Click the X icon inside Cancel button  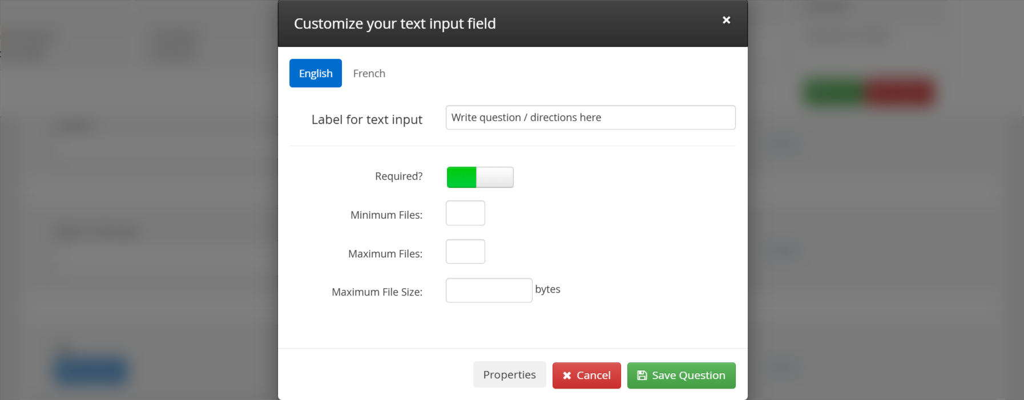[x=567, y=375]
